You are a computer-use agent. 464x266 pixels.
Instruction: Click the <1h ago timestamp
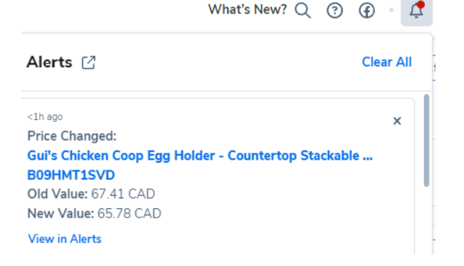(x=45, y=117)
